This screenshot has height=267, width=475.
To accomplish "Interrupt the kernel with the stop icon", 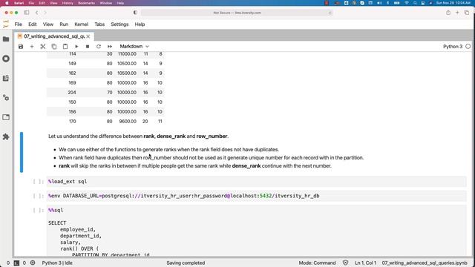I will [88, 47].
